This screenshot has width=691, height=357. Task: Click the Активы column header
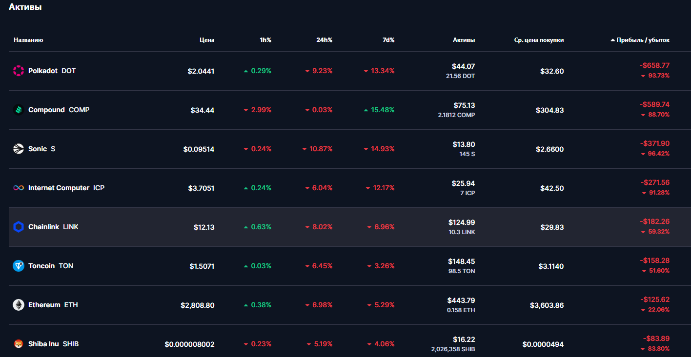[x=464, y=40]
